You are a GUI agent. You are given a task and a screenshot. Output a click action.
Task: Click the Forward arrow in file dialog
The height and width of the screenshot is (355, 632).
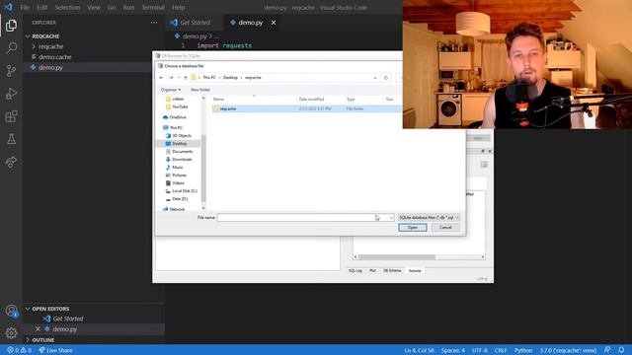171,77
